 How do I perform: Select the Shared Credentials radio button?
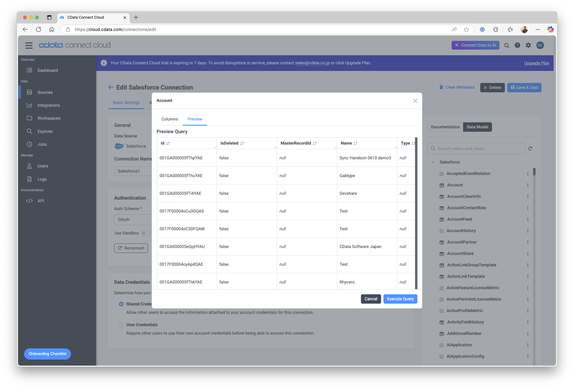click(x=121, y=304)
